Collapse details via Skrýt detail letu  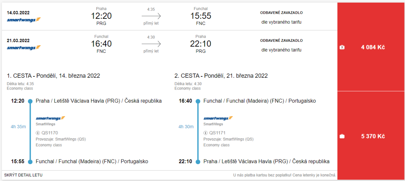pos(23,175)
